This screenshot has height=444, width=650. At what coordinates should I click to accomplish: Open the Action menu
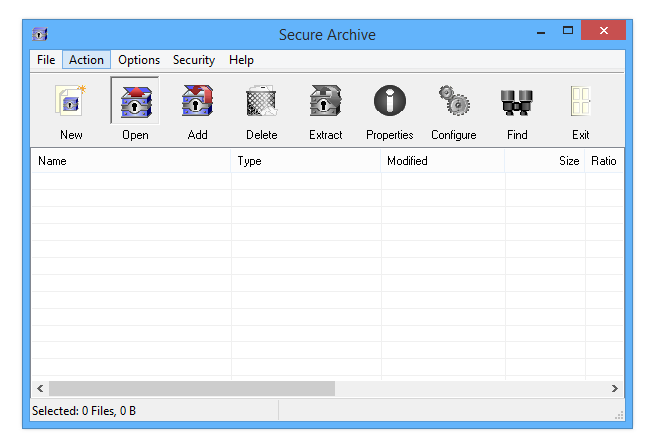[86, 60]
